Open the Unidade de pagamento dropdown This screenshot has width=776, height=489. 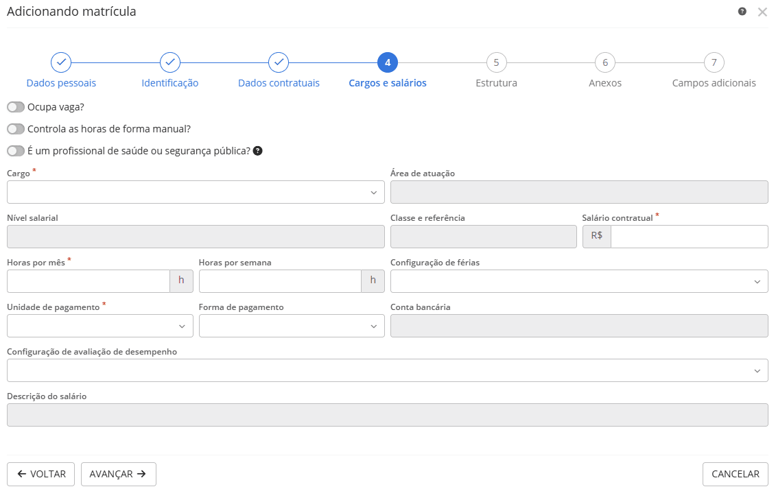pos(100,326)
